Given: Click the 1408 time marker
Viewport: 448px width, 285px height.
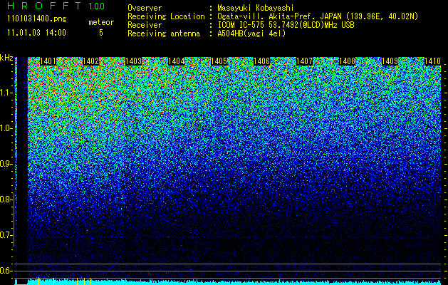Looking at the screenshot, I should tap(347, 61).
